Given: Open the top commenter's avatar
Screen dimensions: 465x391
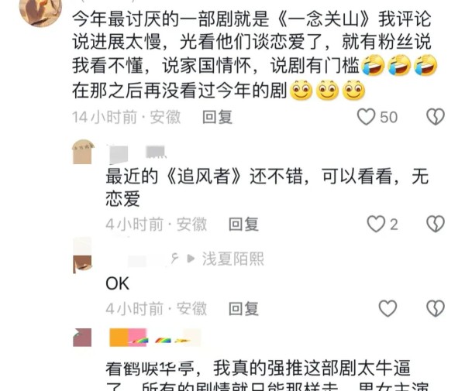Looking at the screenshot, I should (40, 12).
